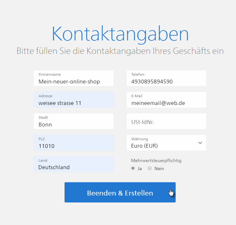Click the Land field showing Deutschland
Viewport: 236px width, 225px height.
coord(74,165)
